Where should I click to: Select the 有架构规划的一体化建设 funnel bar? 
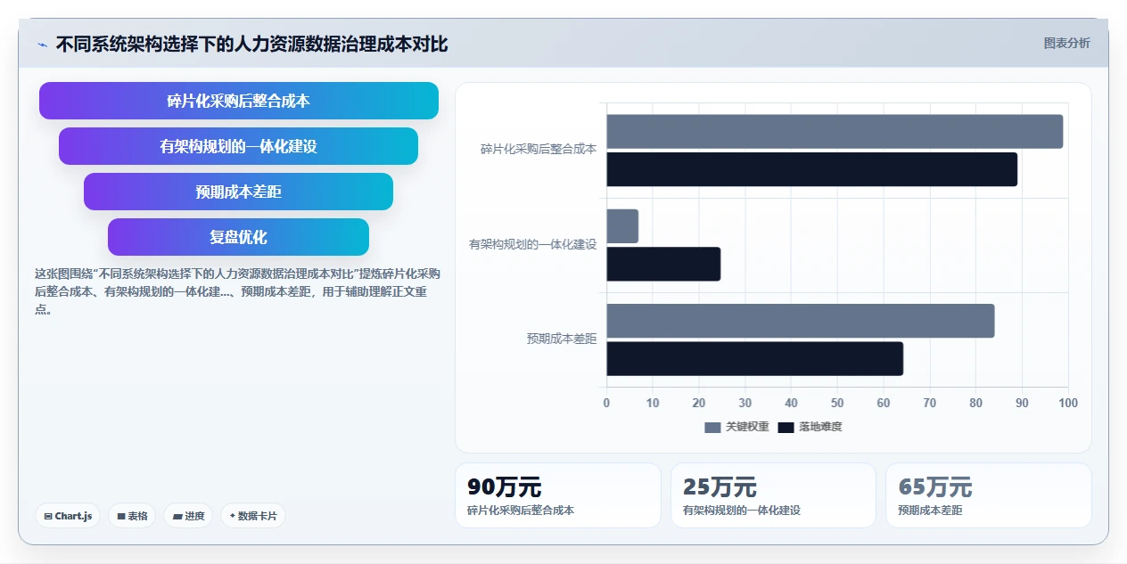pos(239,146)
